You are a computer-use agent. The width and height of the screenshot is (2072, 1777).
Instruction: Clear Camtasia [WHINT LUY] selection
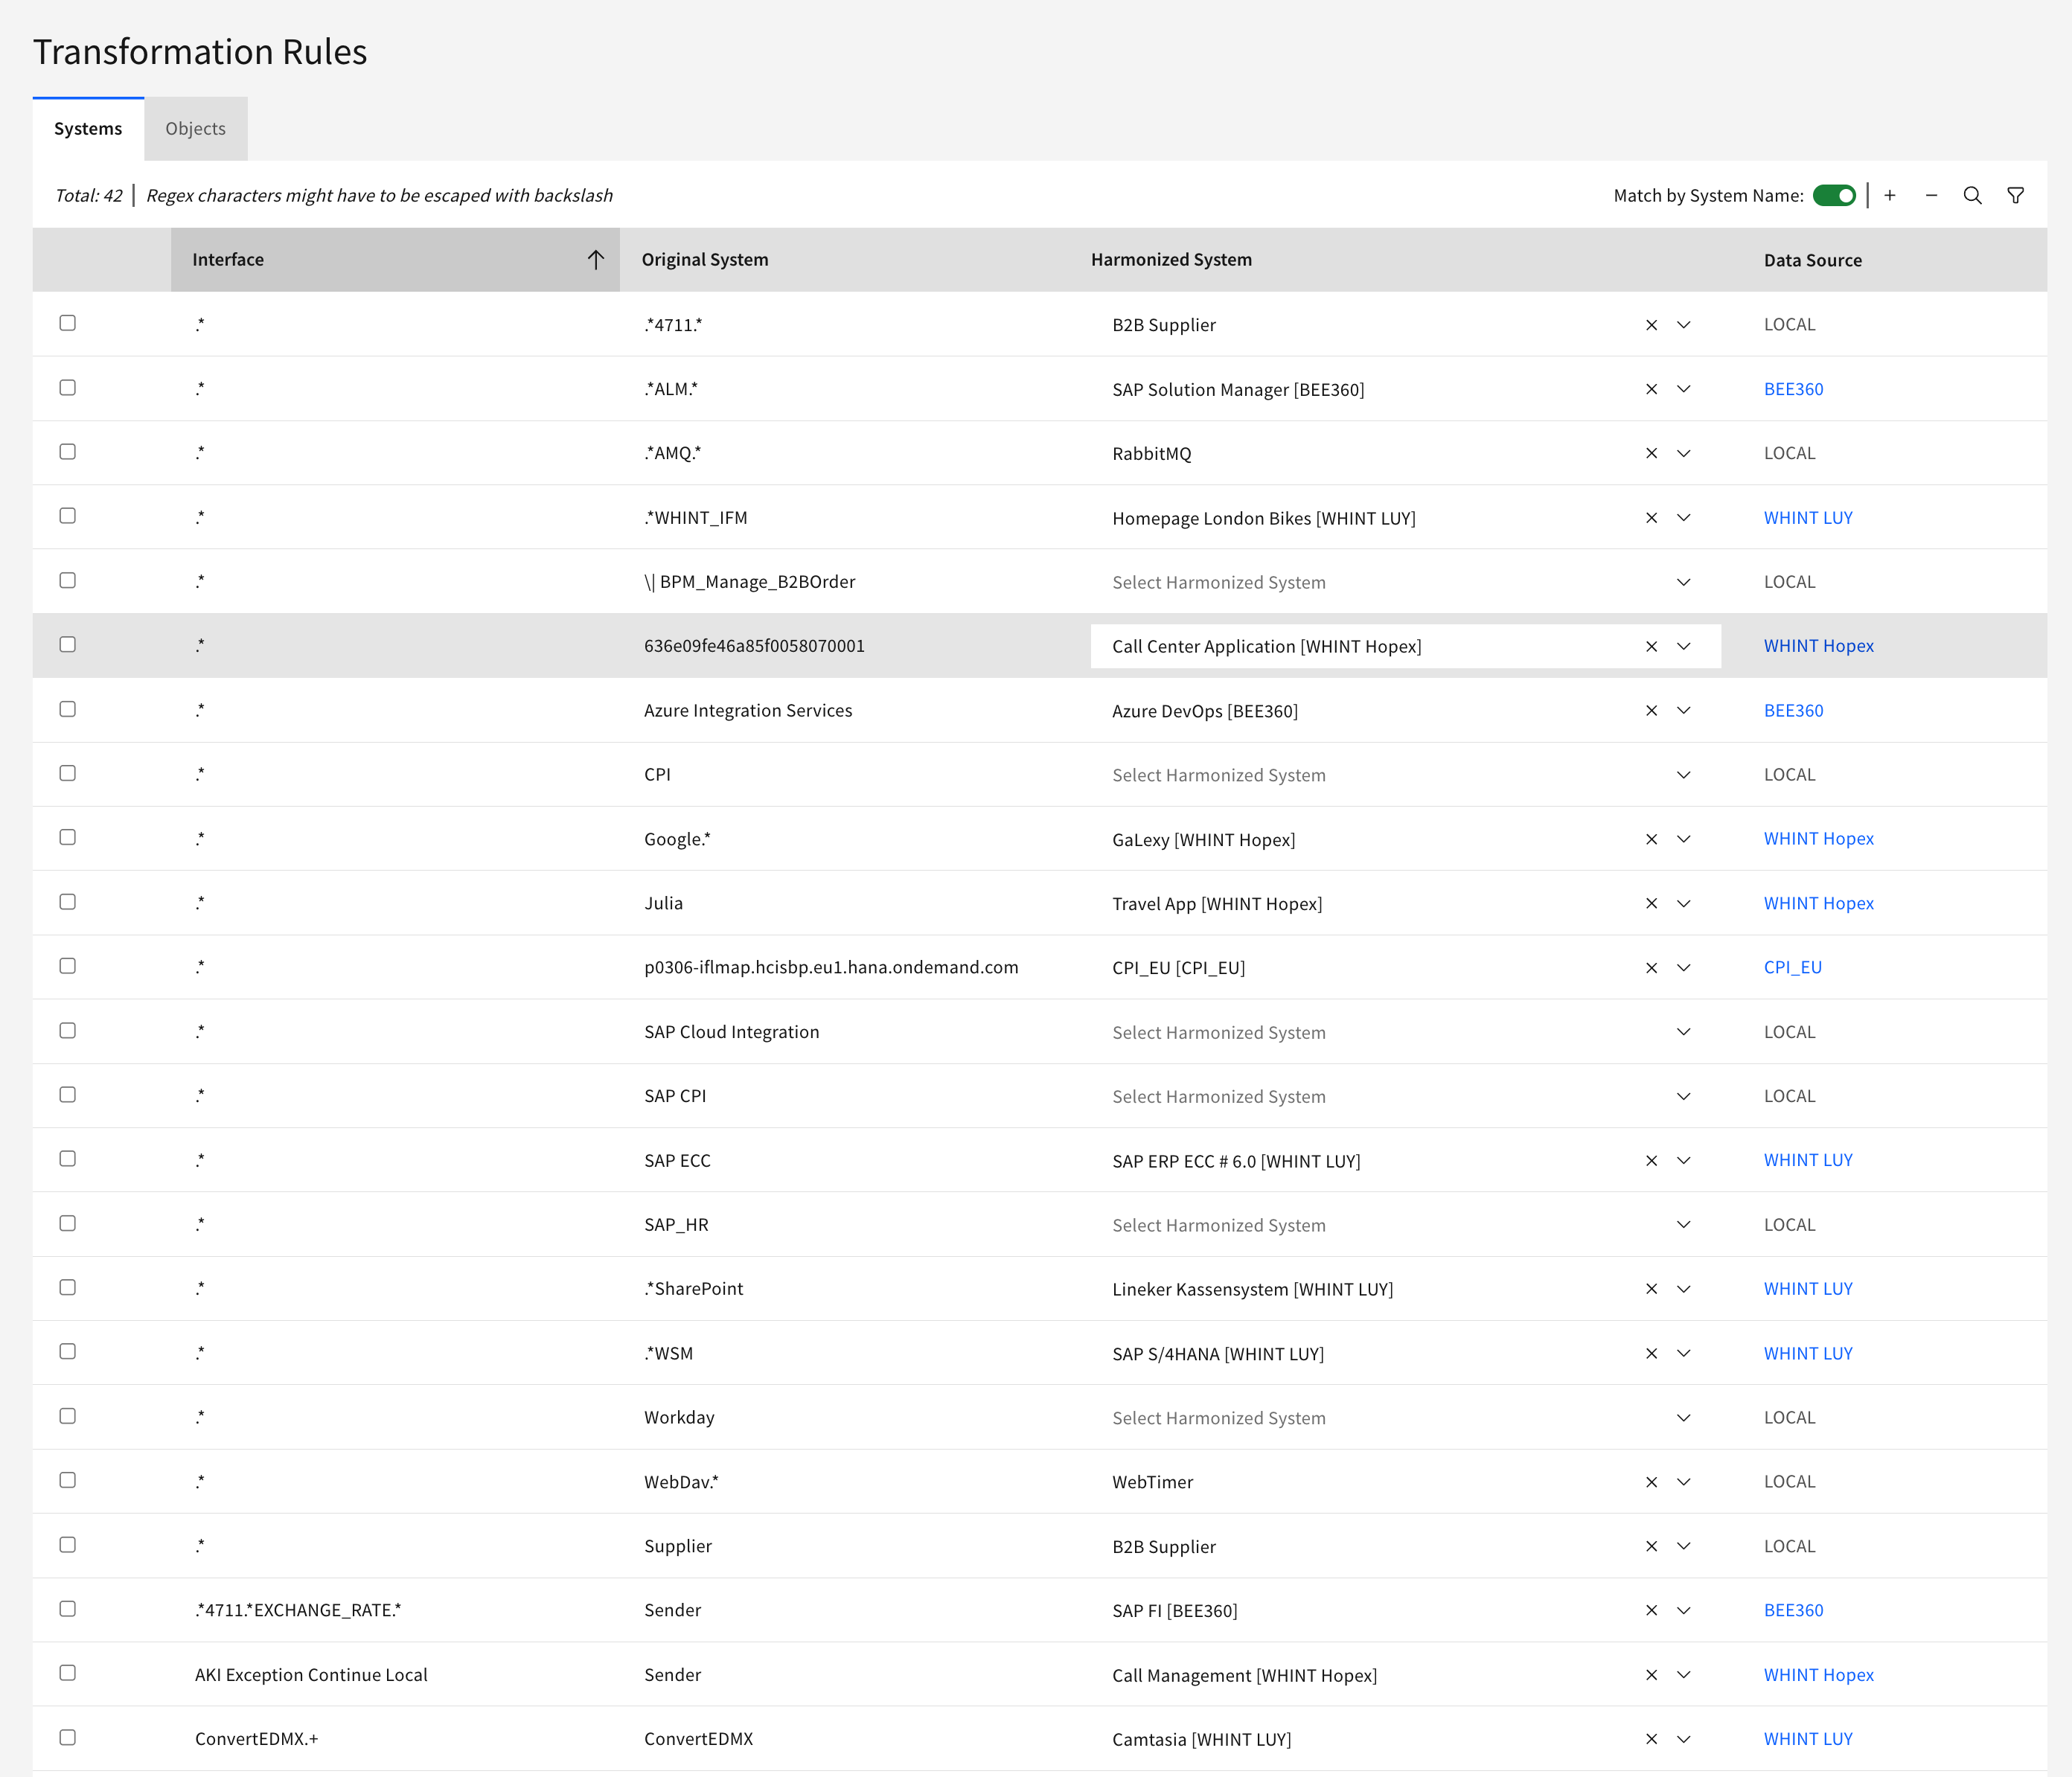[x=1651, y=1739]
